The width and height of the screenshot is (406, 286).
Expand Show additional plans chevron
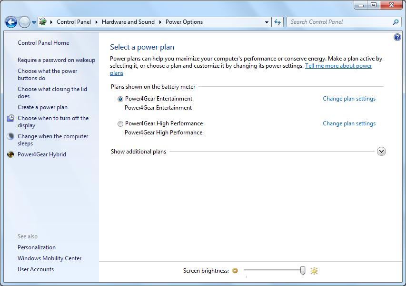pos(381,152)
